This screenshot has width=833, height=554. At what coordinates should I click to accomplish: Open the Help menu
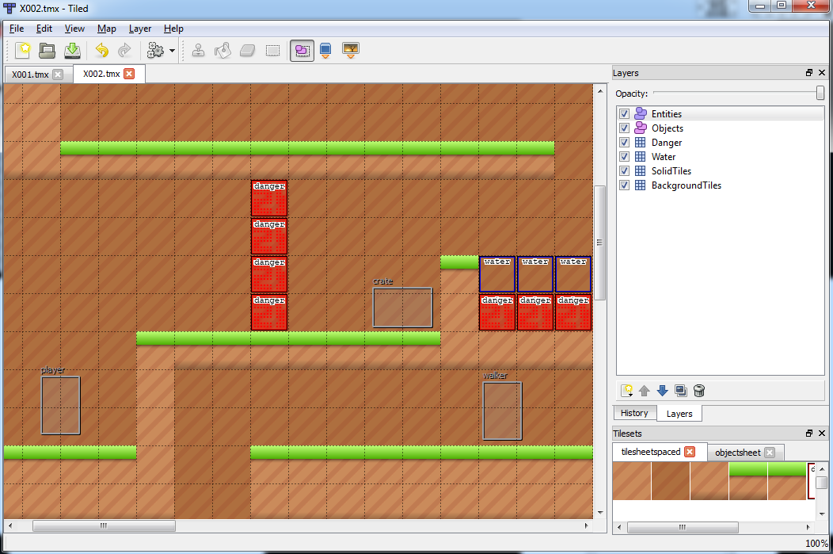click(173, 29)
